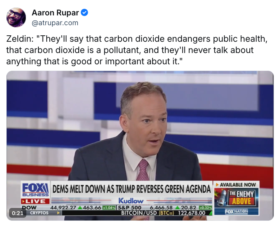Click the DOW ticker value 44,922.27
The image size is (278, 226).
pyautogui.click(x=63, y=208)
